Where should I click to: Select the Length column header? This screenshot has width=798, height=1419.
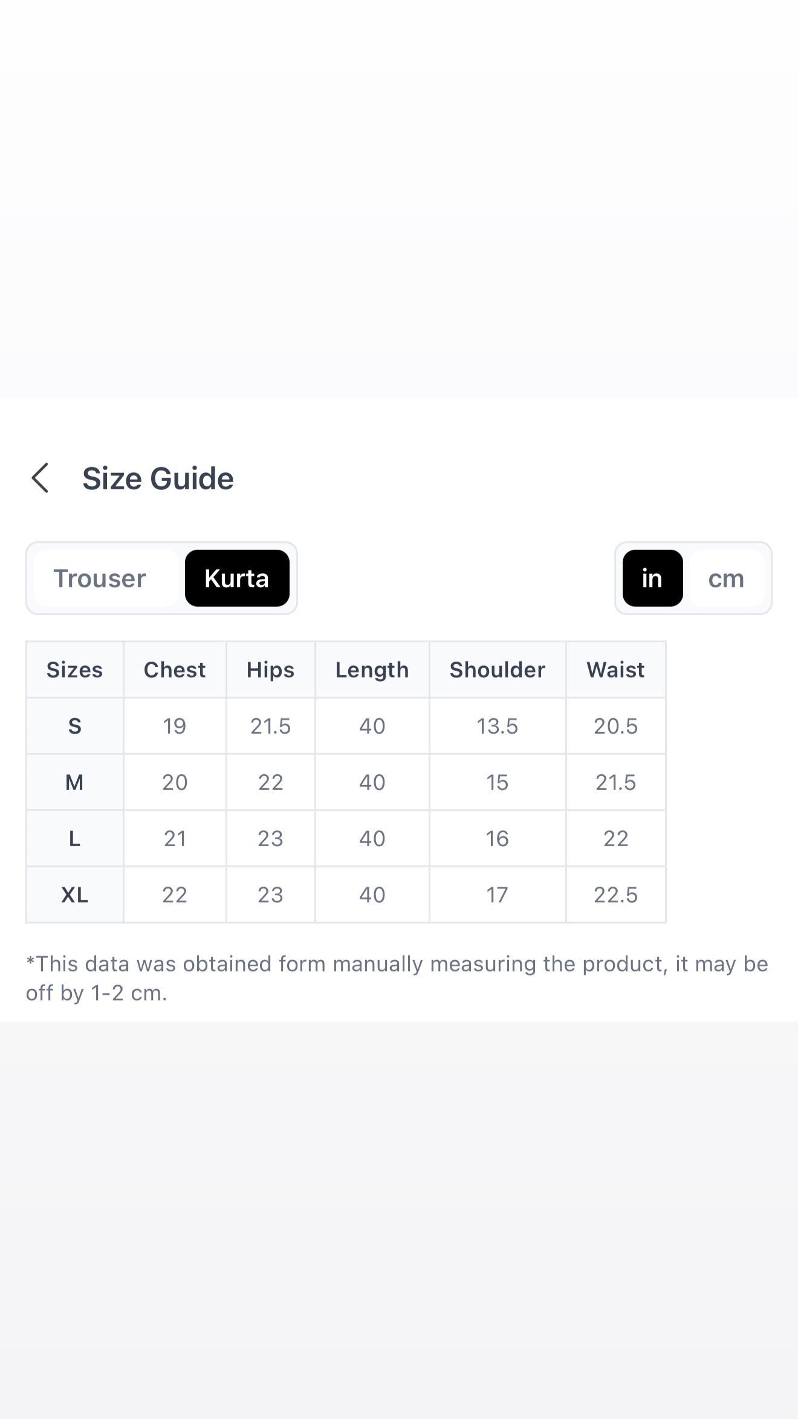pyautogui.click(x=372, y=670)
